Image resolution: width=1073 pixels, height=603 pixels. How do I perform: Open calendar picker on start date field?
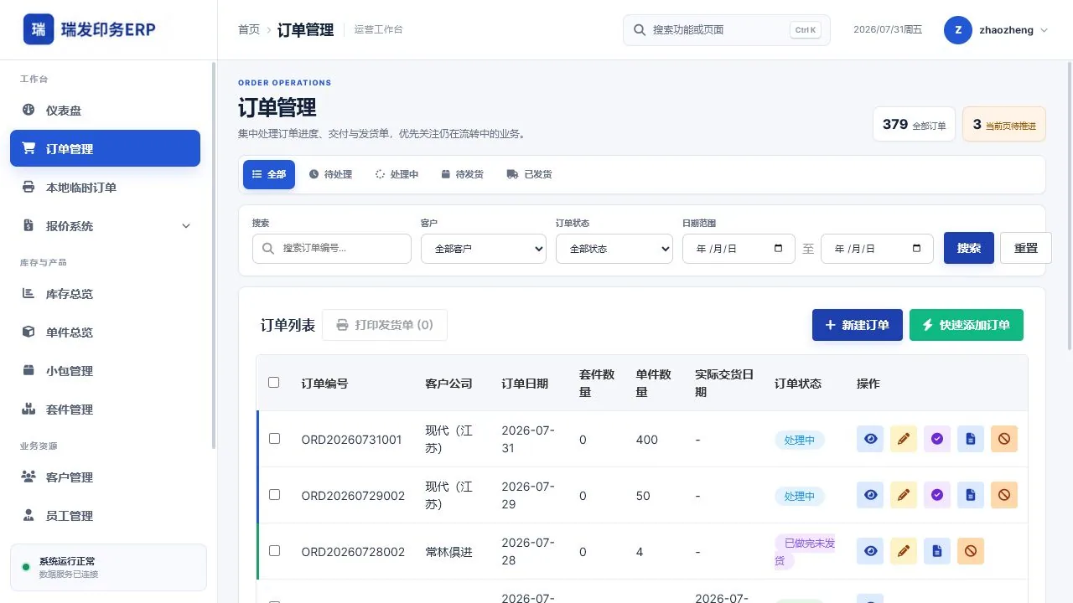(x=779, y=249)
